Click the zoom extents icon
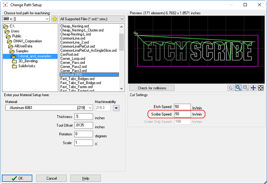This screenshot has height=184, width=267. (261, 88)
